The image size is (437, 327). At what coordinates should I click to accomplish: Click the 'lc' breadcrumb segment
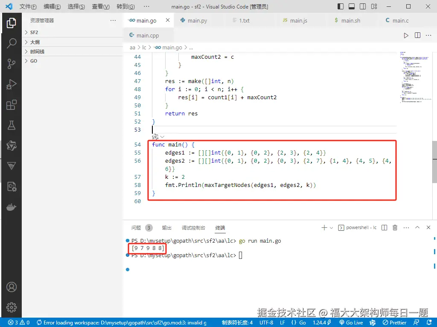pos(144,48)
